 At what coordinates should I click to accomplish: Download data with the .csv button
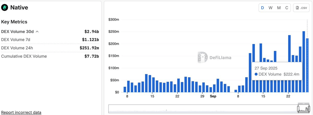click(x=301, y=8)
